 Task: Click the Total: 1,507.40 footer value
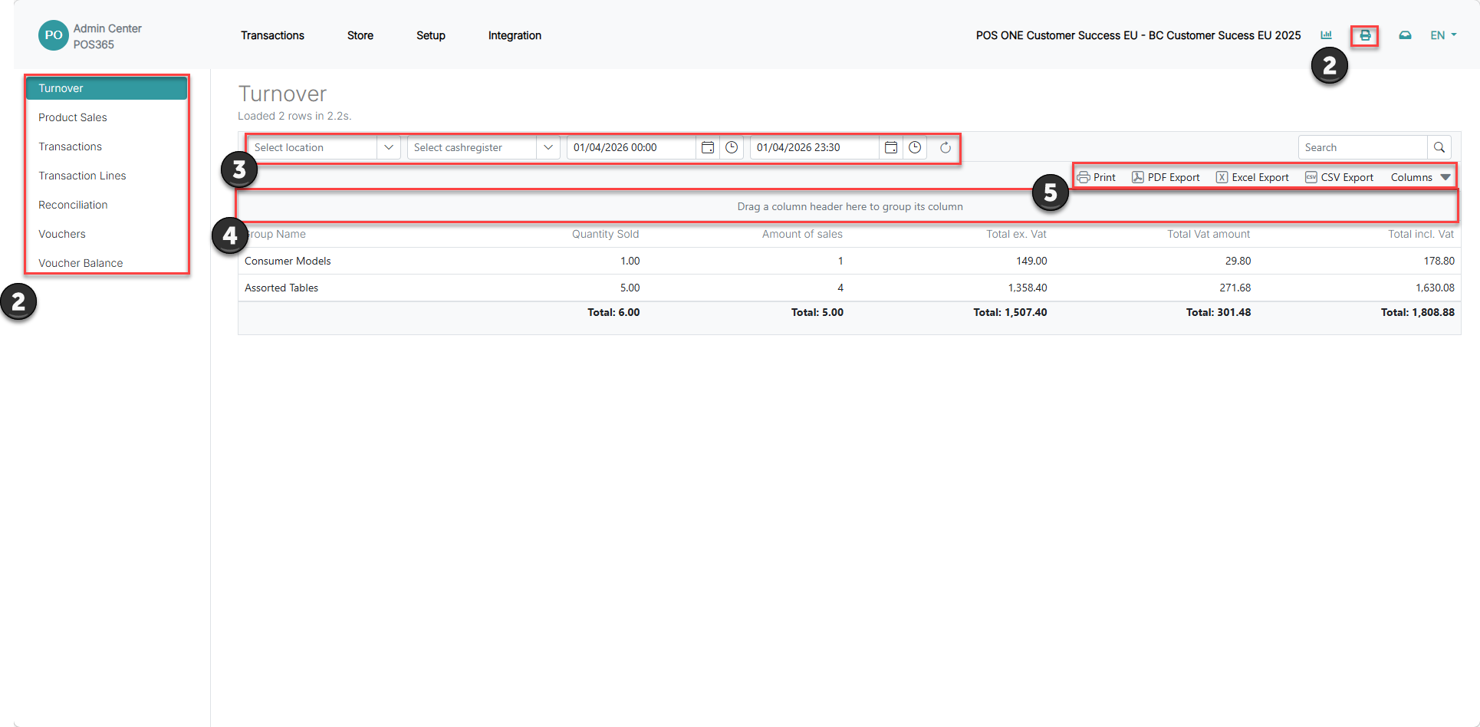point(1010,312)
